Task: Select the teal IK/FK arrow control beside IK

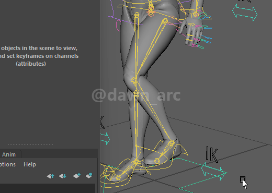Action: (x=214, y=171)
